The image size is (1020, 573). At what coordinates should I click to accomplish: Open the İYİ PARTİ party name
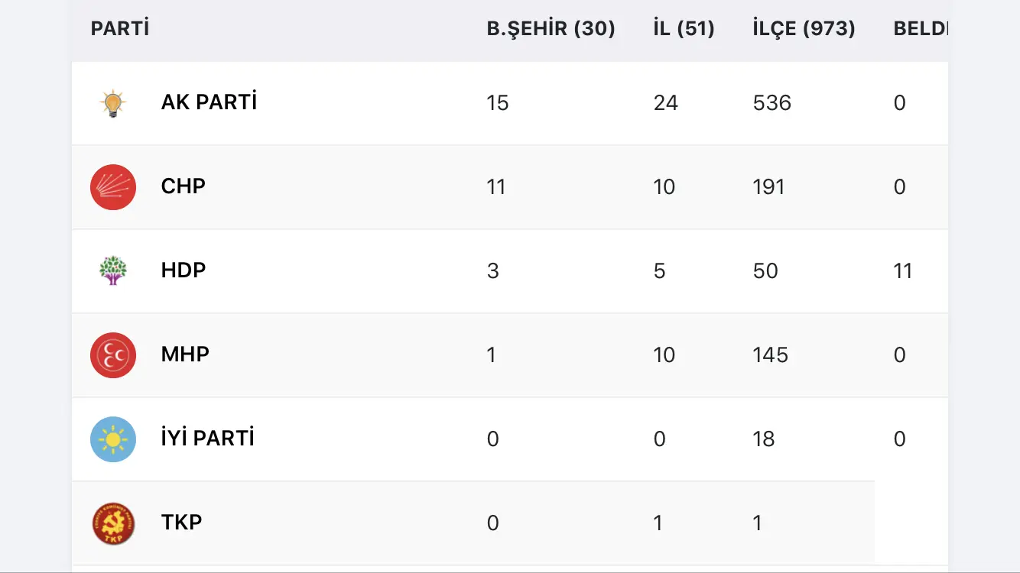pyautogui.click(x=208, y=439)
